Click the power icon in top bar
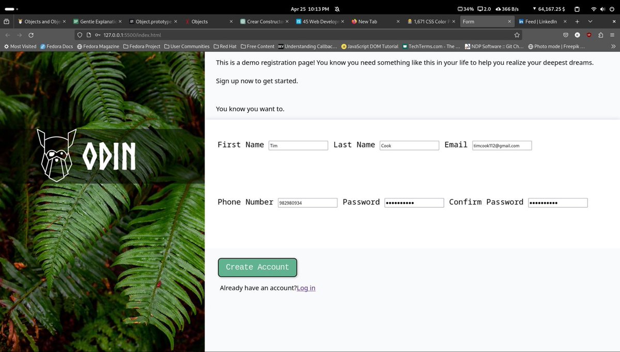Image resolution: width=620 pixels, height=352 pixels. 612,9
